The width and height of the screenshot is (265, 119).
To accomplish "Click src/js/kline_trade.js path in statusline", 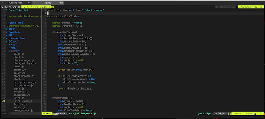I will click(x=83, y=114).
